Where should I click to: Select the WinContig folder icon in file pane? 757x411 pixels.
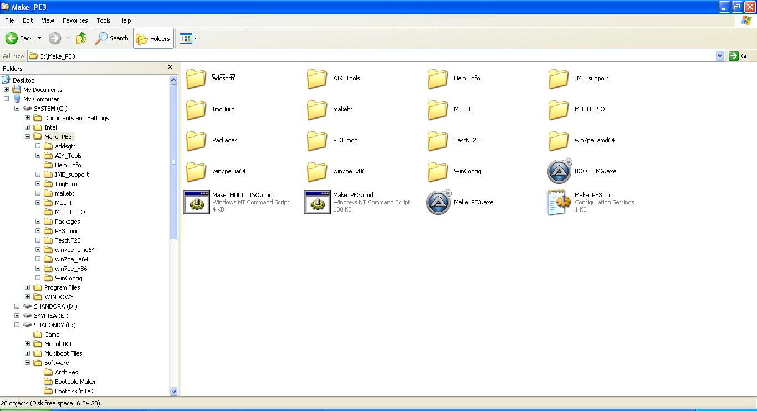pos(438,171)
